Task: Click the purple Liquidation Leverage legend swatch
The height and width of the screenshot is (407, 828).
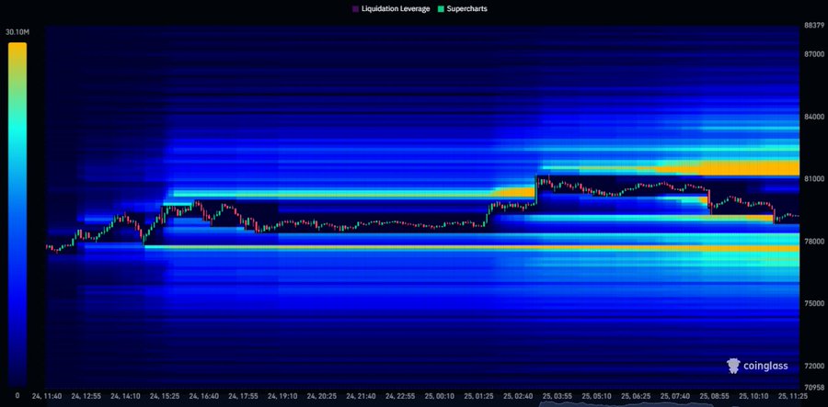Action: point(355,9)
